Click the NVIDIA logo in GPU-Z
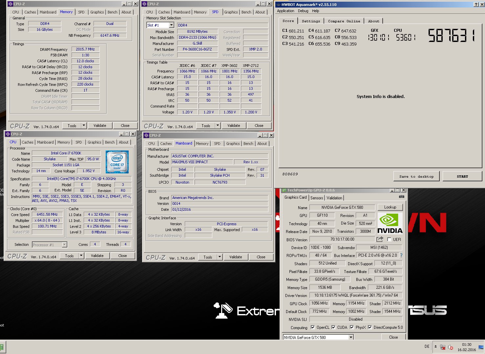 tap(390, 223)
